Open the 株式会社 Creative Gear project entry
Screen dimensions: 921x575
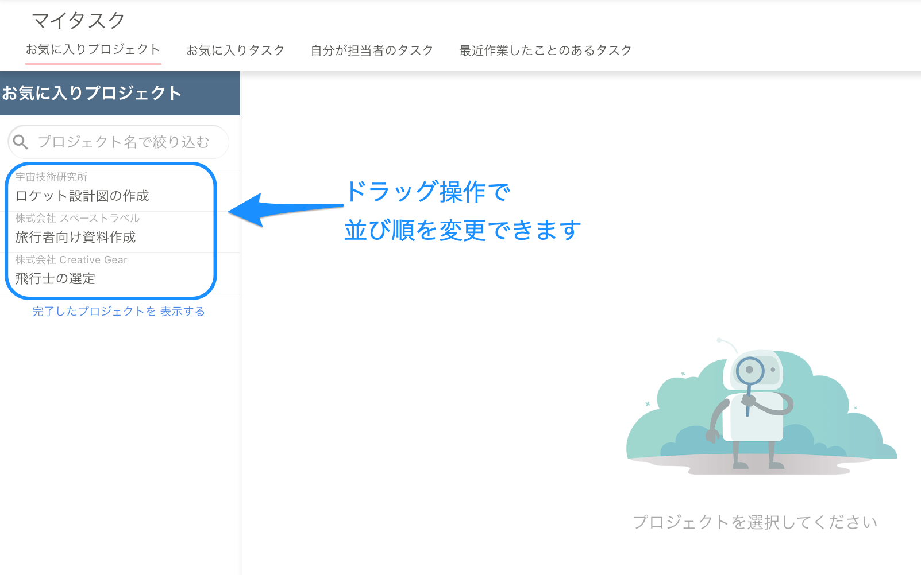pyautogui.click(x=71, y=259)
